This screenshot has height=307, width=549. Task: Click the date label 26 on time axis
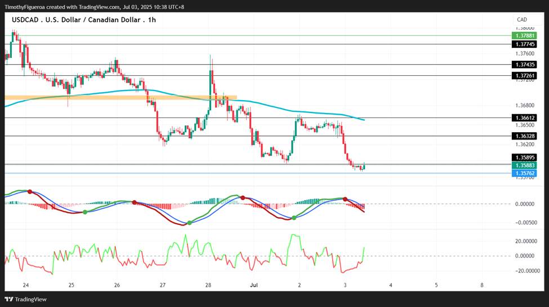pos(117,285)
